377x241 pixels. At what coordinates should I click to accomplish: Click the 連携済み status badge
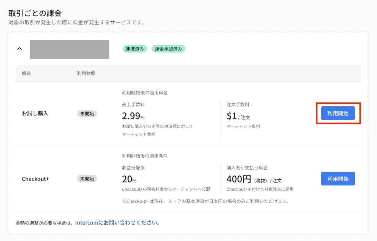pos(134,49)
